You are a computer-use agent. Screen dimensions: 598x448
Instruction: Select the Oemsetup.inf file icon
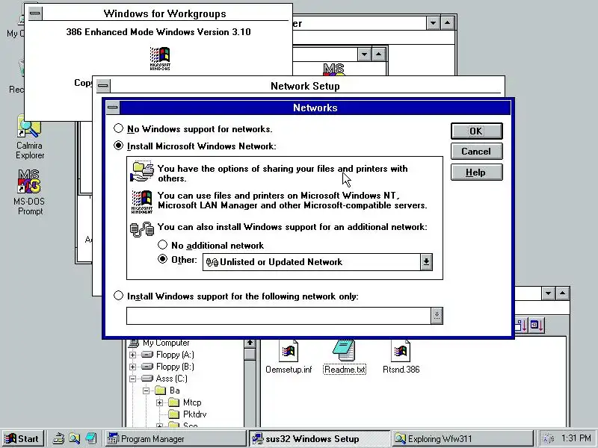(289, 356)
